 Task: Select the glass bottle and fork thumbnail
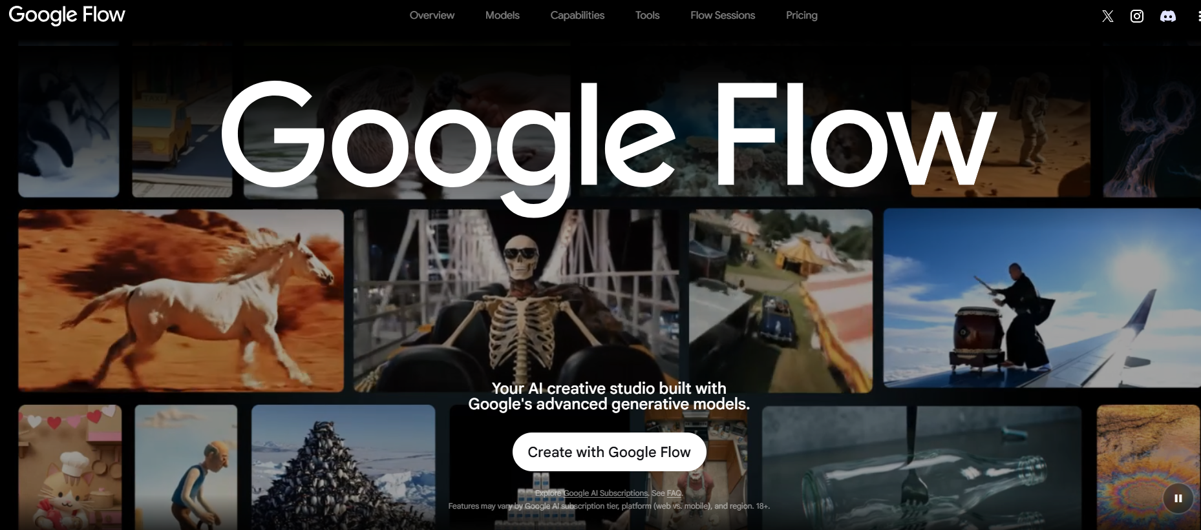pos(922,468)
